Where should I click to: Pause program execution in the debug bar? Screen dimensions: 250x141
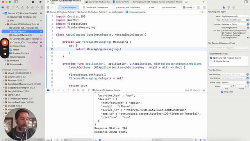pos(54,90)
